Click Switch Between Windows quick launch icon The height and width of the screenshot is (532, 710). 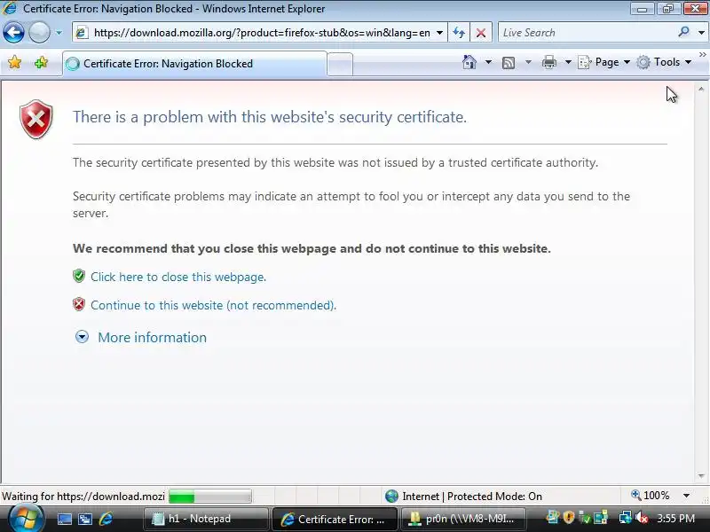tap(85, 519)
